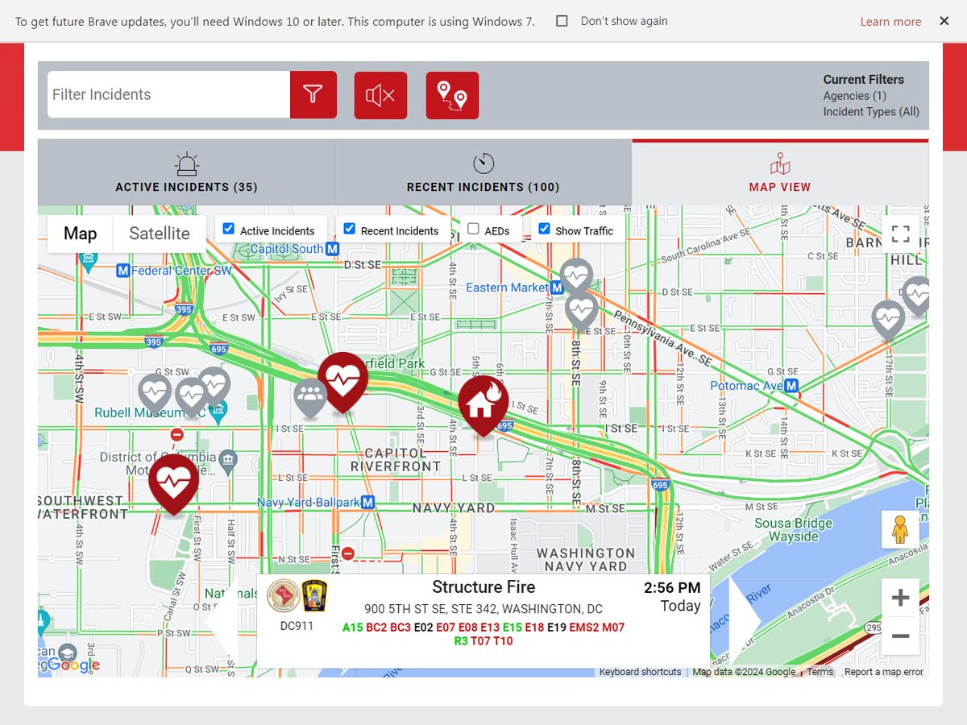
Task: Select red heartbeat marker at Southwest Waterfront
Action: tap(174, 483)
